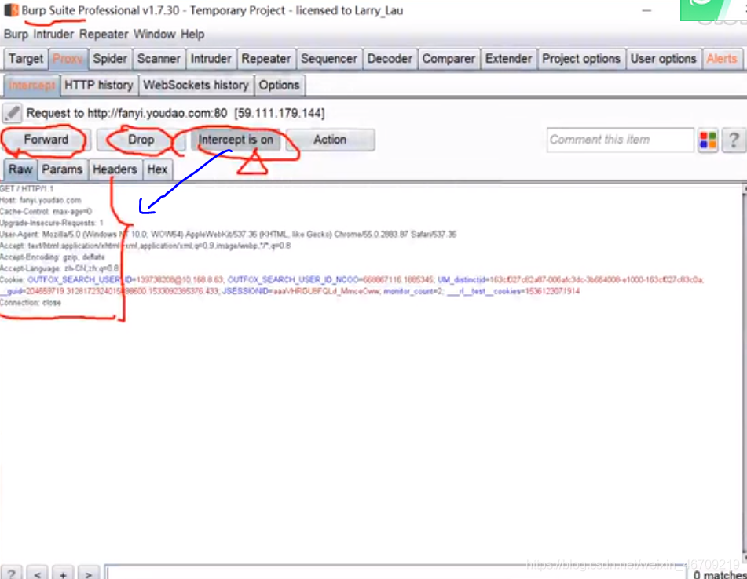Show the Hex request view
Screen dimensions: 747x579
(x=157, y=169)
